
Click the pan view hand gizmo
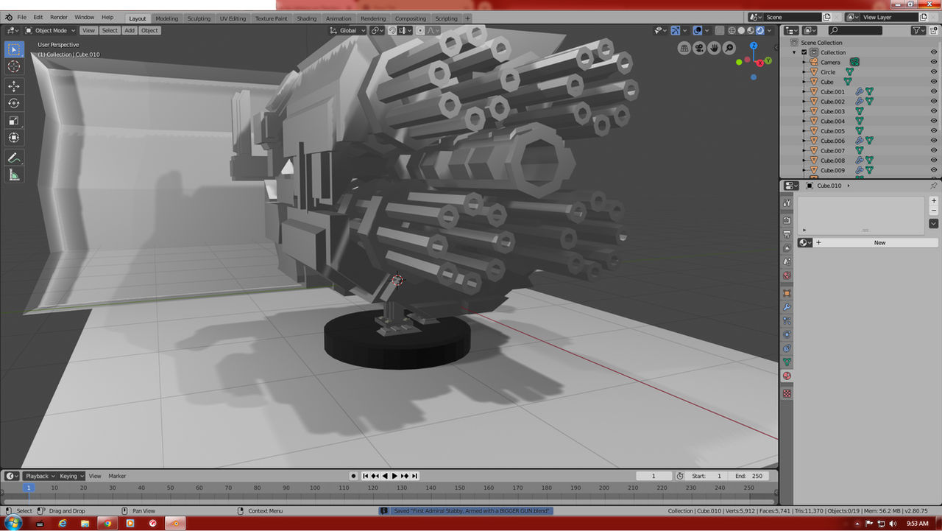[x=714, y=48]
